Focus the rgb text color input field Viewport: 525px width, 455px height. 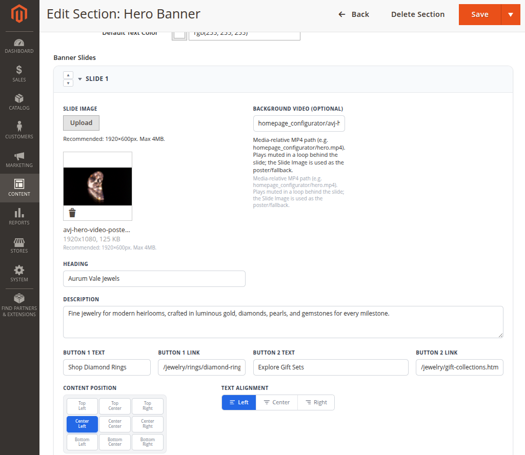pyautogui.click(x=245, y=35)
